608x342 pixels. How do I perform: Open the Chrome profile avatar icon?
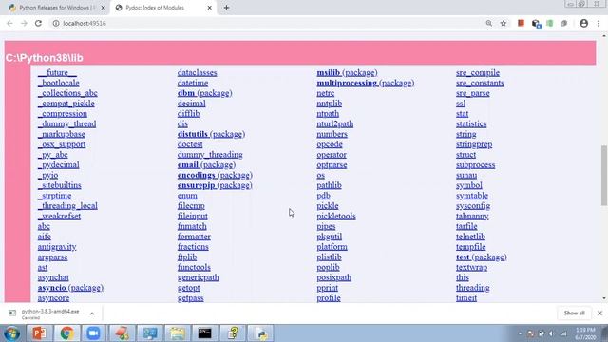583,23
